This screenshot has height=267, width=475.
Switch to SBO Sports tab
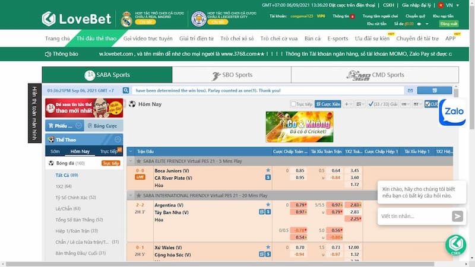tap(232, 75)
